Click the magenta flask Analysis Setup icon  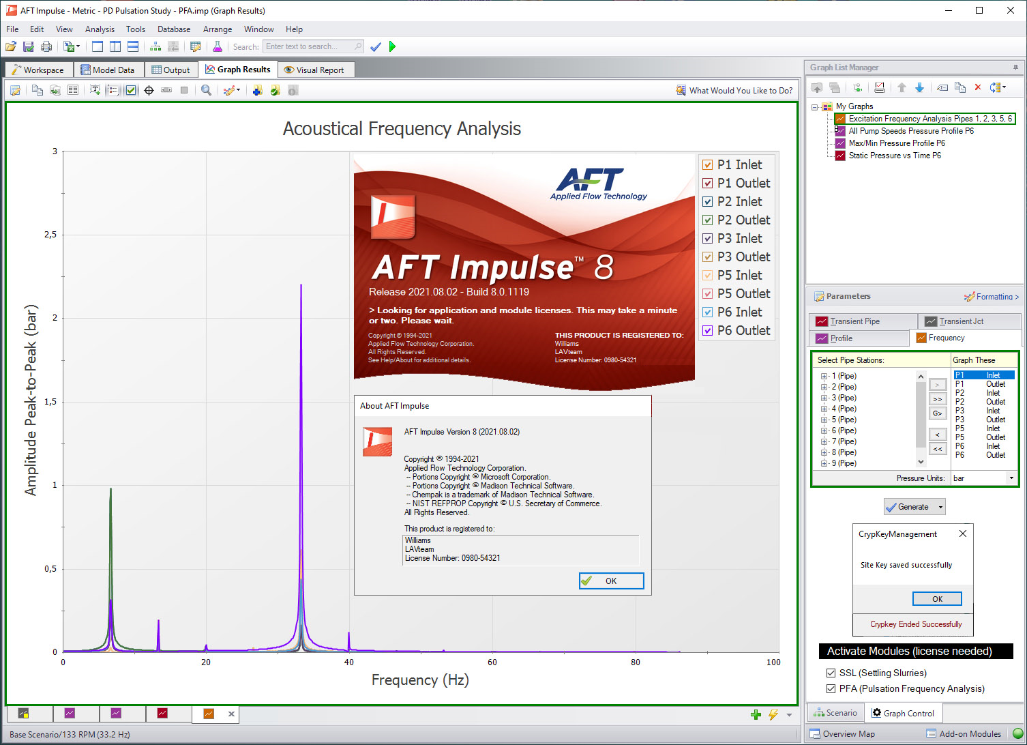pyautogui.click(x=218, y=46)
